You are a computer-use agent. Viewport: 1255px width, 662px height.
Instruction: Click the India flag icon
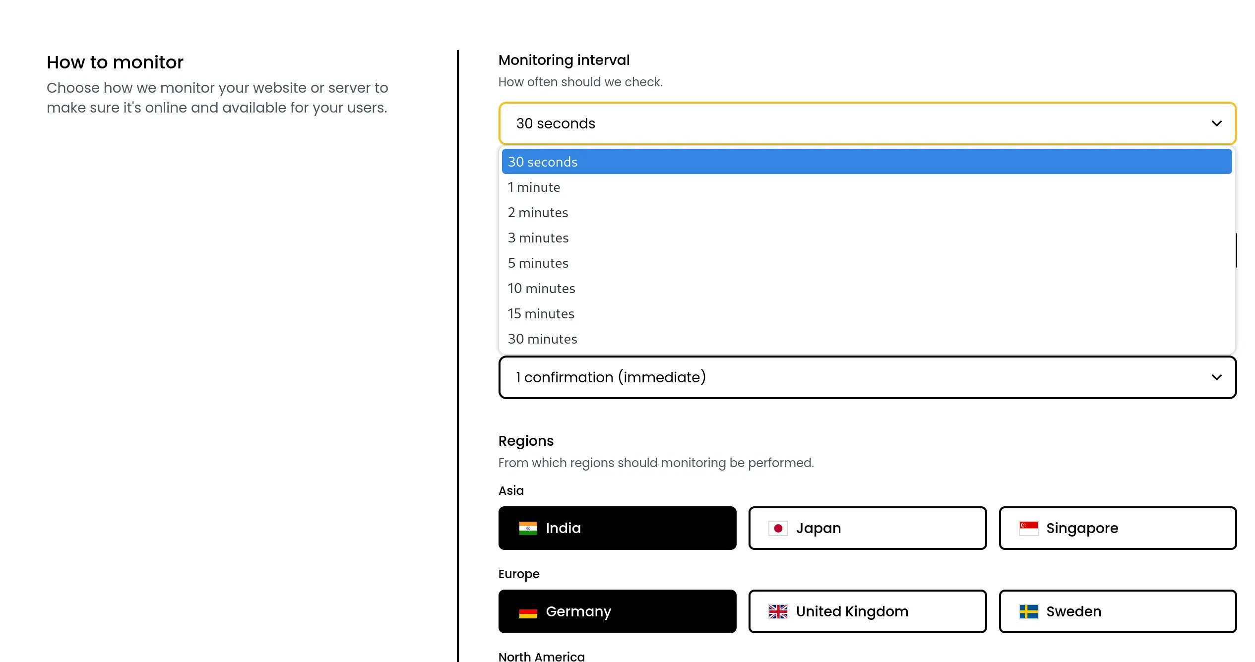[x=528, y=528]
